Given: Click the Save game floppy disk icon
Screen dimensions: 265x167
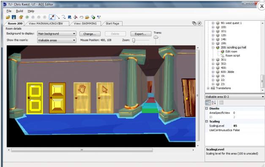Looking at the screenshot, I should [x=14, y=17].
